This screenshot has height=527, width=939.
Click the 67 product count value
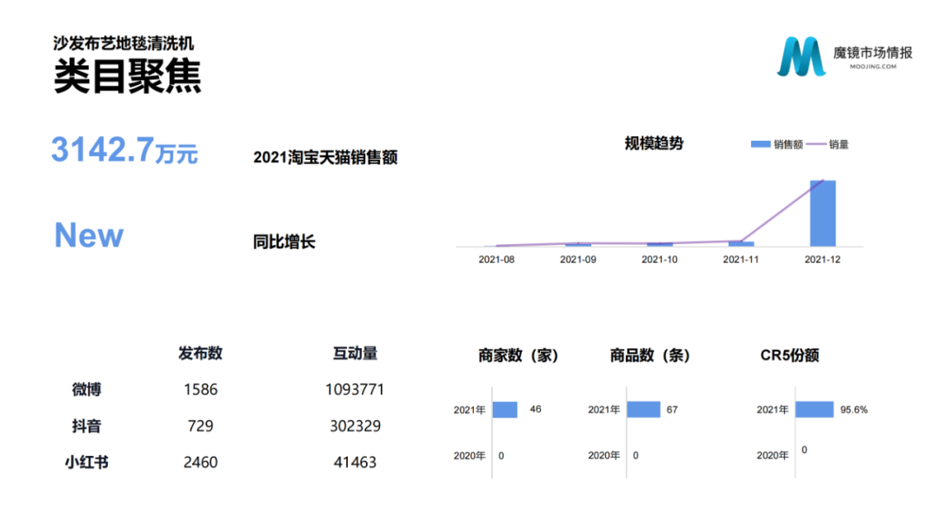672,410
